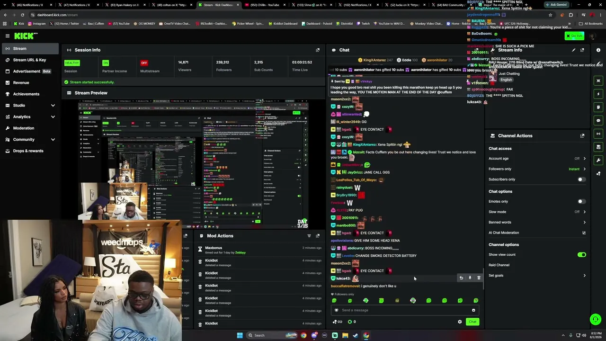606x341 pixels.
Task: Pop out the Chat panel
Action: tap(477, 50)
